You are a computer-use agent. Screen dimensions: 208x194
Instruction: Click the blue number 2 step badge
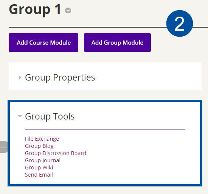coord(180,23)
